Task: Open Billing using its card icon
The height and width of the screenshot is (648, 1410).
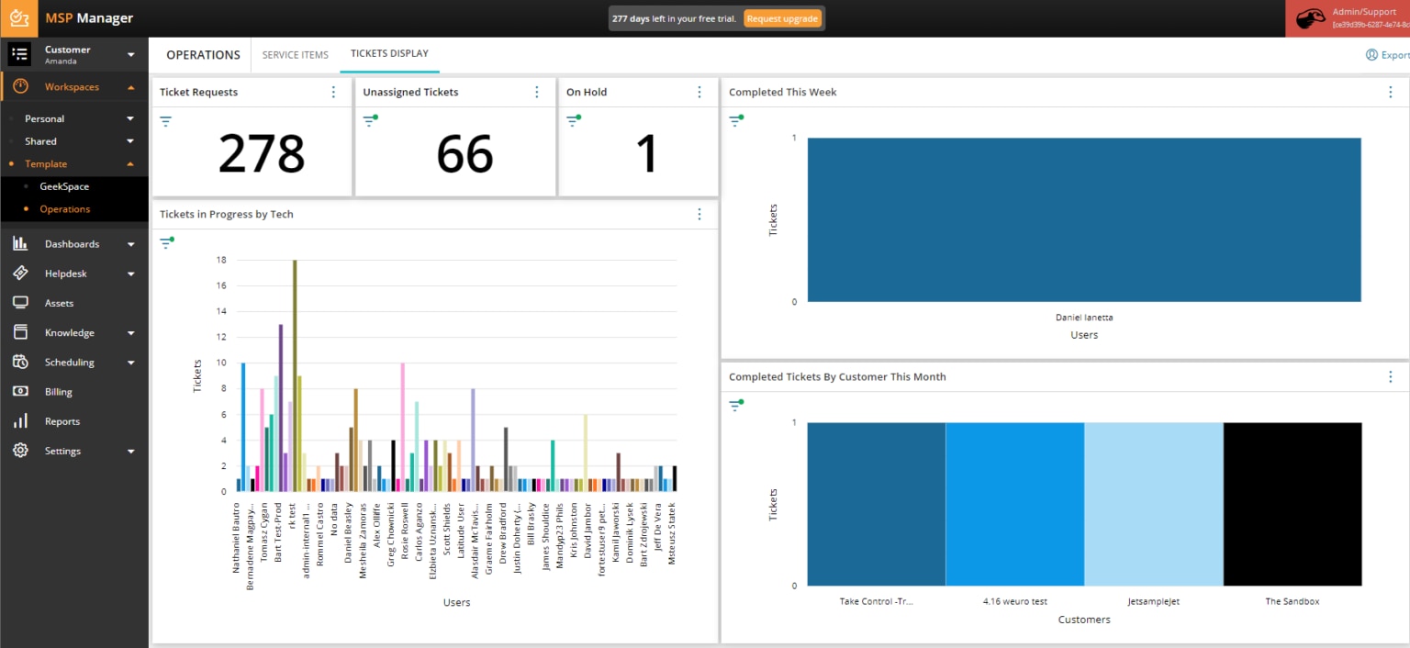Action: pyautogui.click(x=19, y=391)
